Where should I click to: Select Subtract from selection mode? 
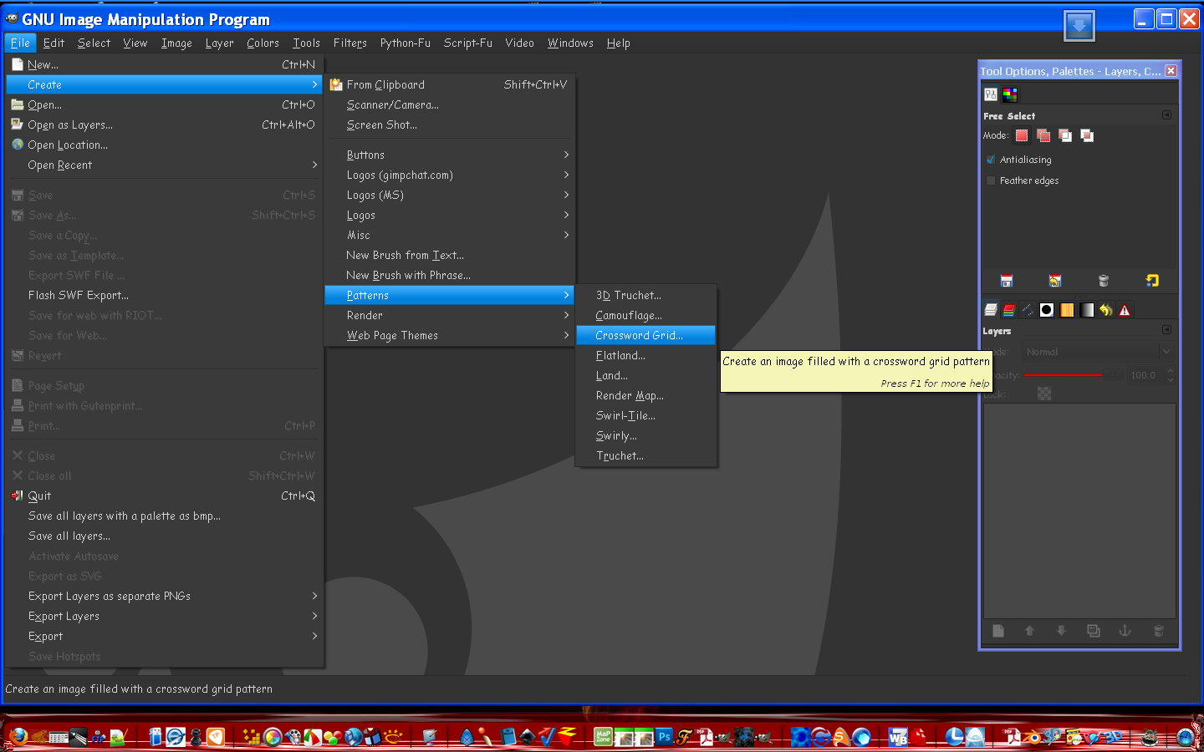tap(1065, 135)
